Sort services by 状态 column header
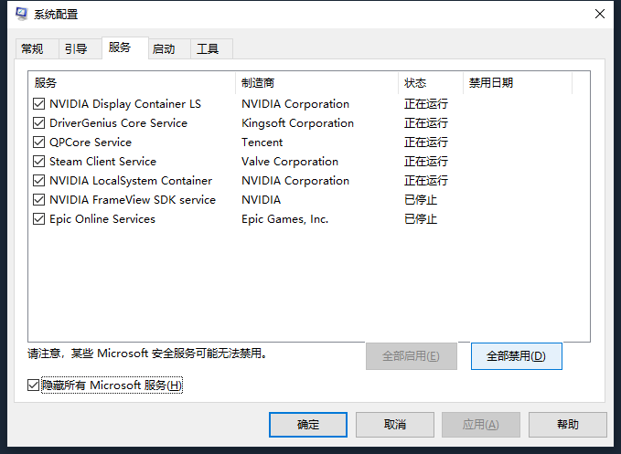The height and width of the screenshot is (454, 621). (430, 83)
